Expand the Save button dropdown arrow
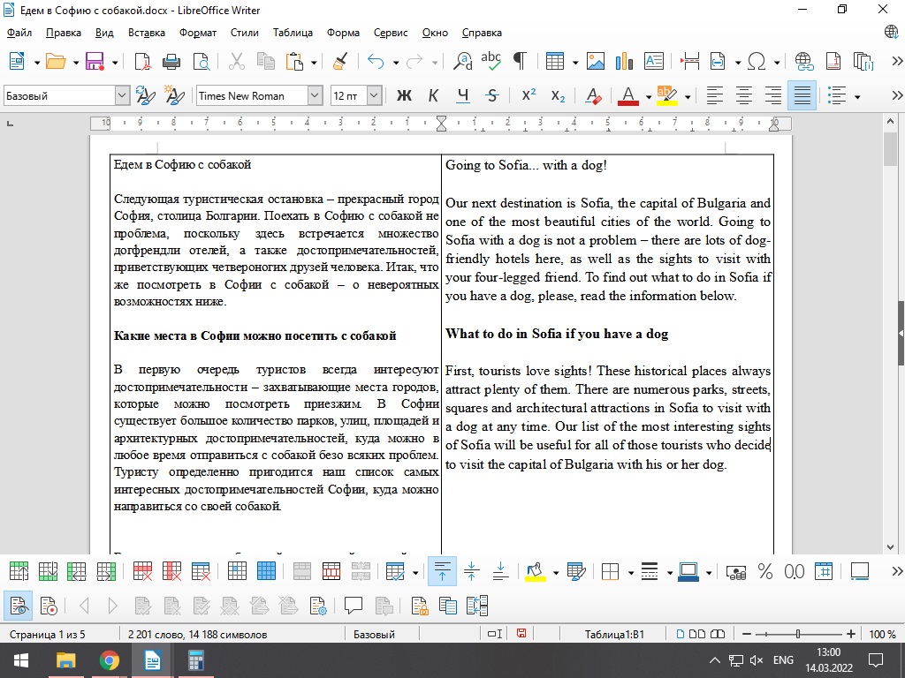The width and height of the screenshot is (905, 678). [x=114, y=62]
